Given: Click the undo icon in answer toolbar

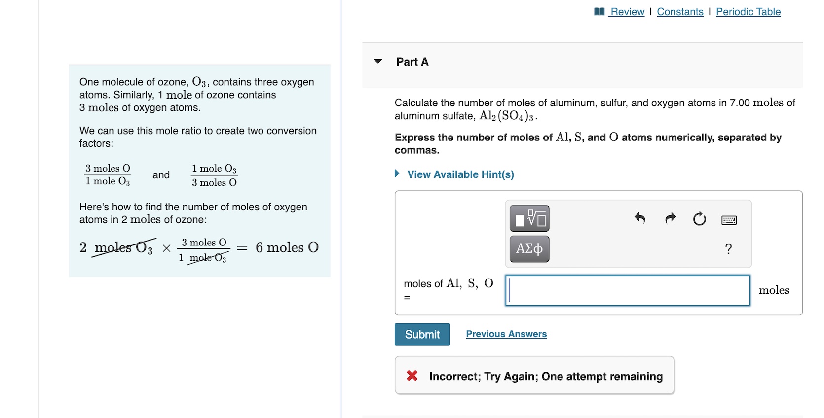Looking at the screenshot, I should pos(640,218).
